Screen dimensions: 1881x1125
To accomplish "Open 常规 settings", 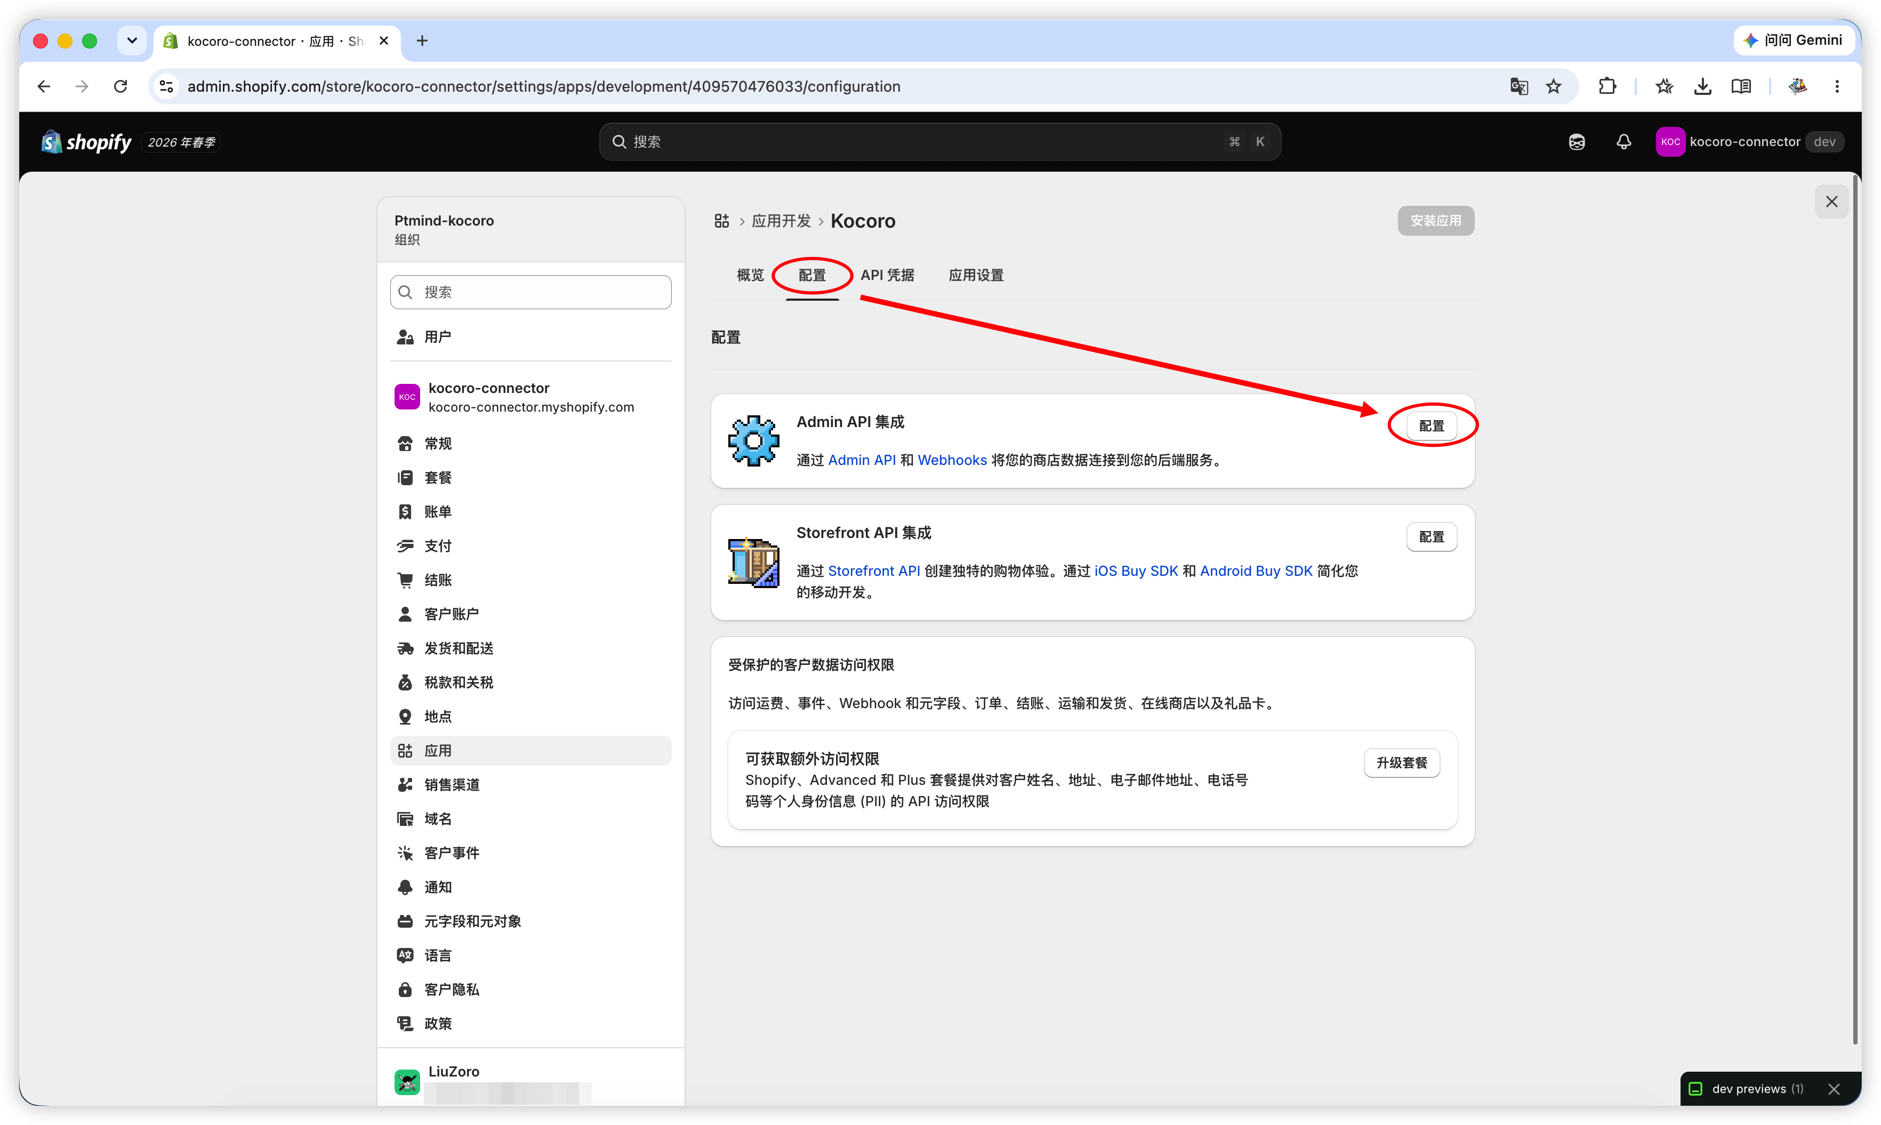I will coord(530,444).
